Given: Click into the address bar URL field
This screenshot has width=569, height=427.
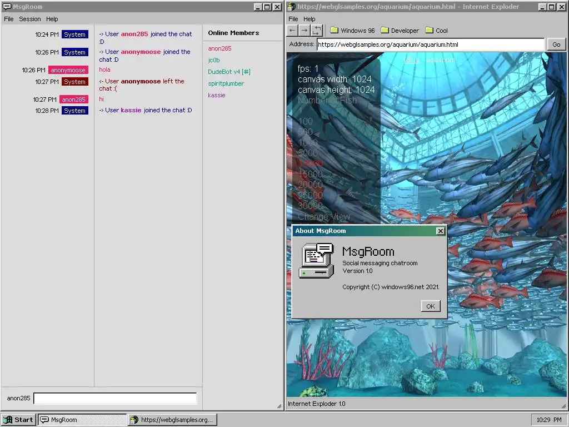Looking at the screenshot, I should tap(431, 44).
